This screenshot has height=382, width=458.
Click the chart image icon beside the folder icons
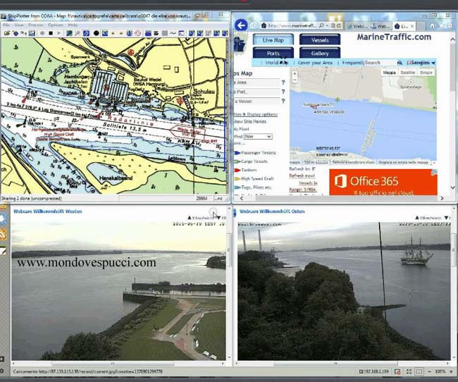32,33
